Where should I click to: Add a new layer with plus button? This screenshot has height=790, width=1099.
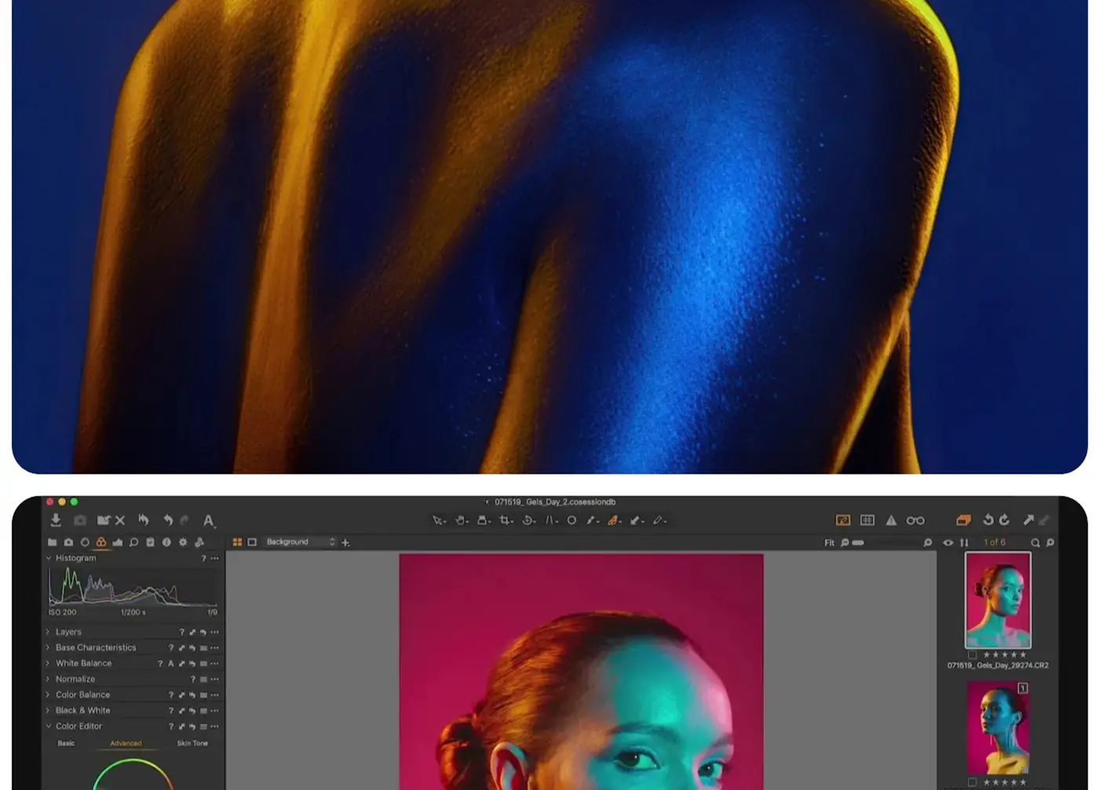pyautogui.click(x=345, y=542)
